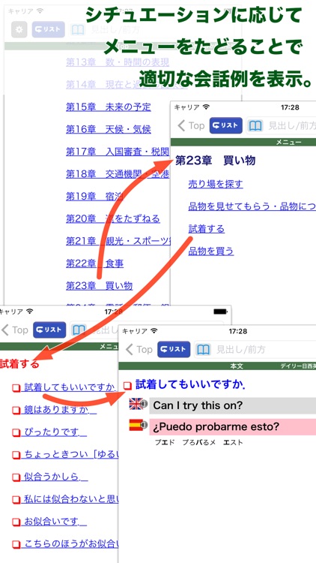Open 第18章 交通機関 chapter

(x=118, y=174)
